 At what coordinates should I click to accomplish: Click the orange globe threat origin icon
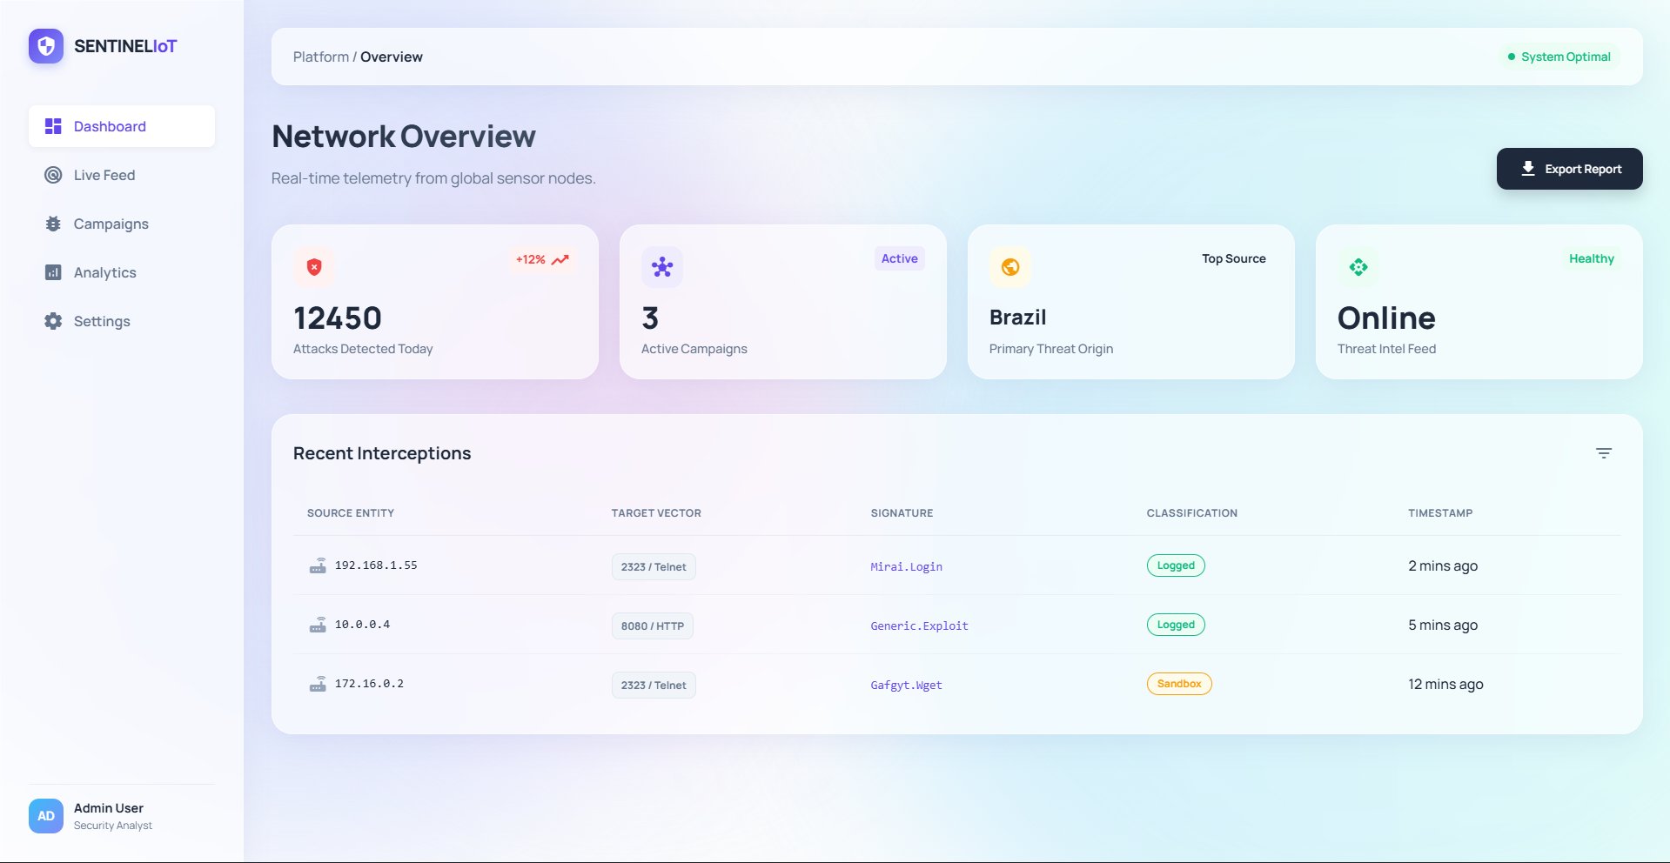point(1010,267)
